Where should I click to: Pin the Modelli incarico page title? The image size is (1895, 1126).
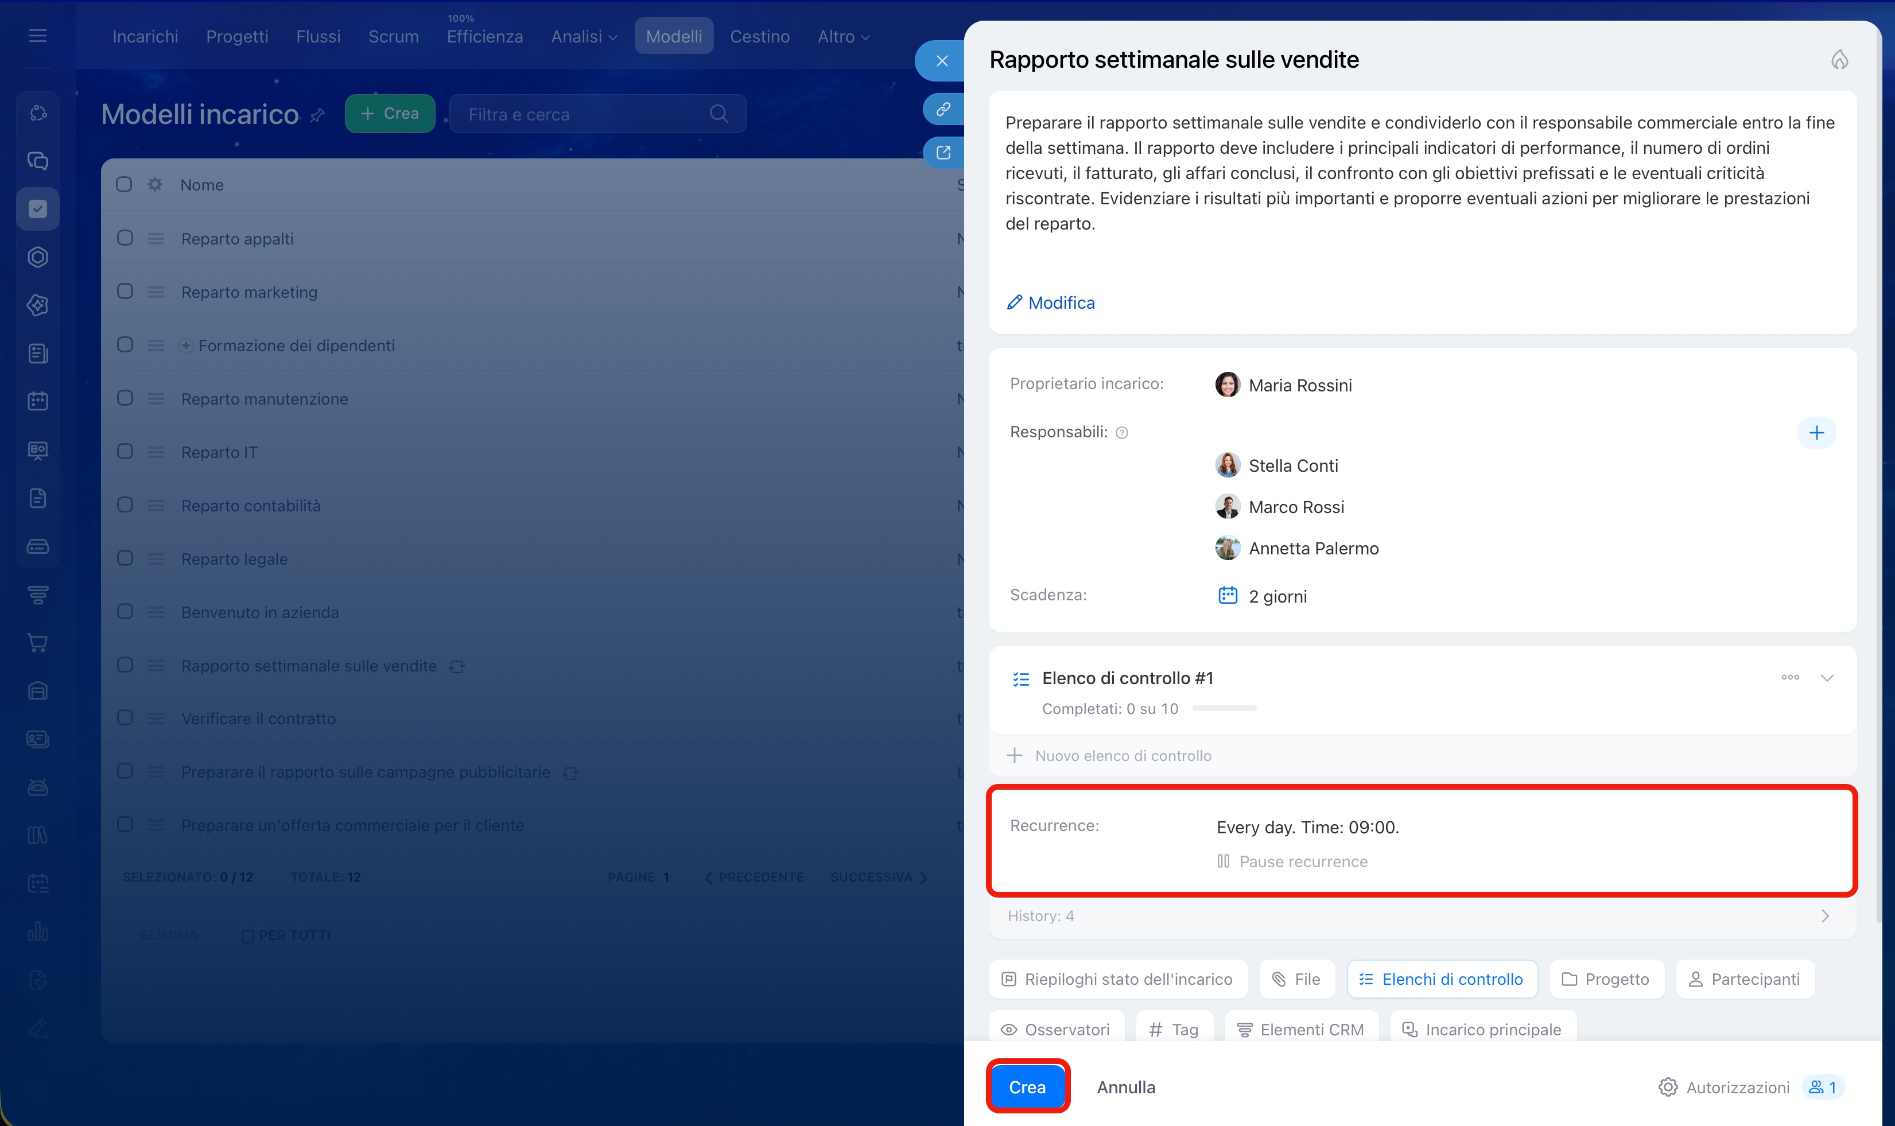pos(318,115)
